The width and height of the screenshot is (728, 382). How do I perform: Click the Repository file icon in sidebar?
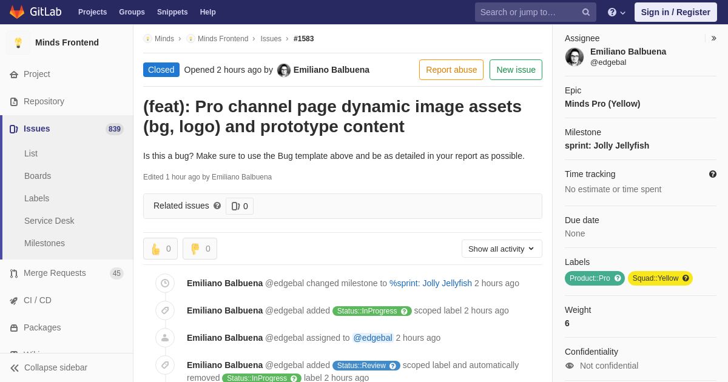(x=14, y=102)
